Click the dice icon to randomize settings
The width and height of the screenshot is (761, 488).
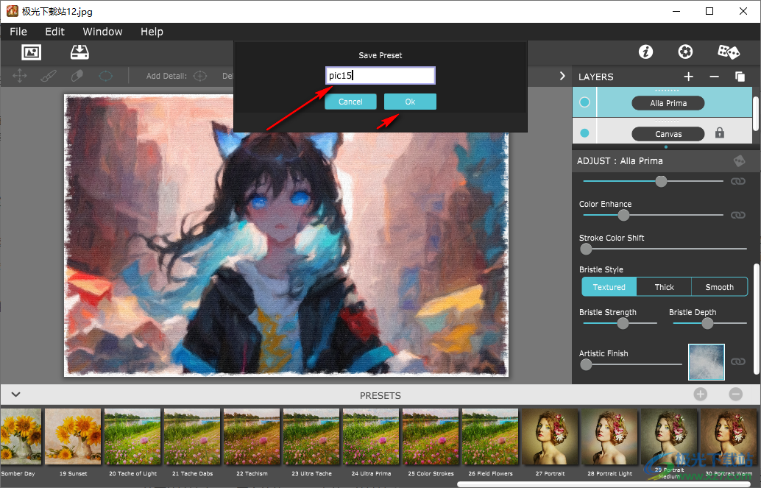(728, 52)
